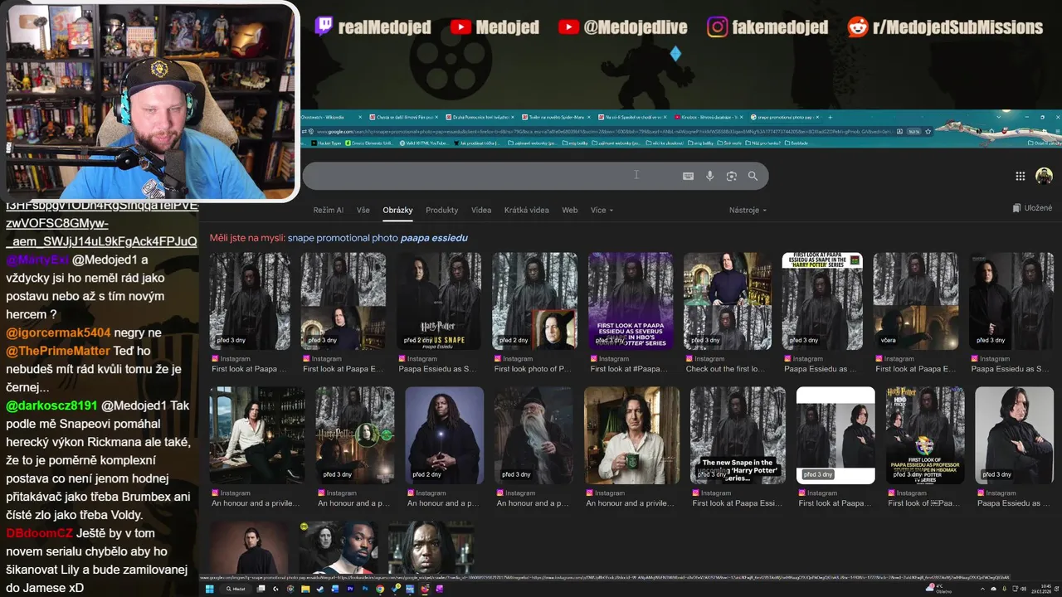The image size is (1062, 597).
Task: Open the Google apps grid icon
Action: (x=1020, y=176)
